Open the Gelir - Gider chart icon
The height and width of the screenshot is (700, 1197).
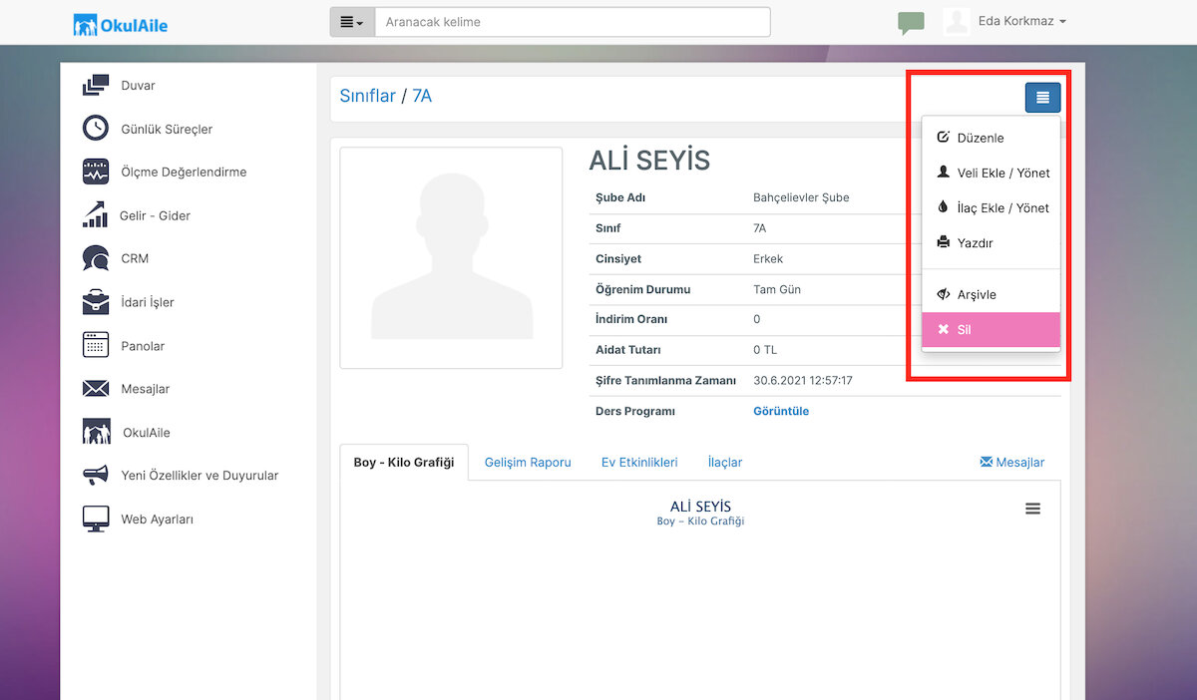(x=96, y=215)
